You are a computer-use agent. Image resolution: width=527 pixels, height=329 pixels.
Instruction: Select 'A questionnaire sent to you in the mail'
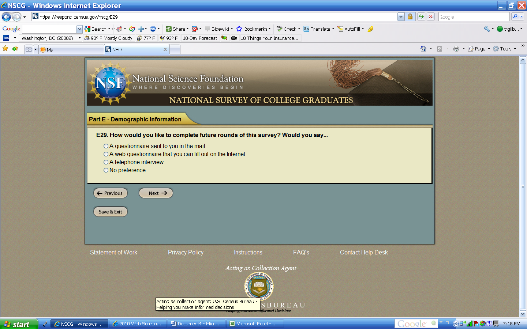(106, 146)
